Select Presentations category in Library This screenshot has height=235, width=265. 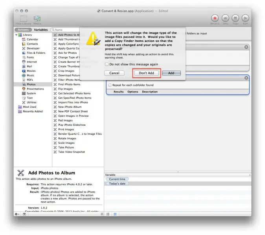pyautogui.click(x=35, y=89)
